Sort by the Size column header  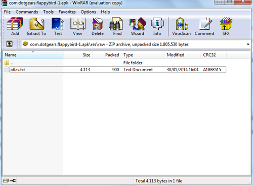click(x=78, y=55)
